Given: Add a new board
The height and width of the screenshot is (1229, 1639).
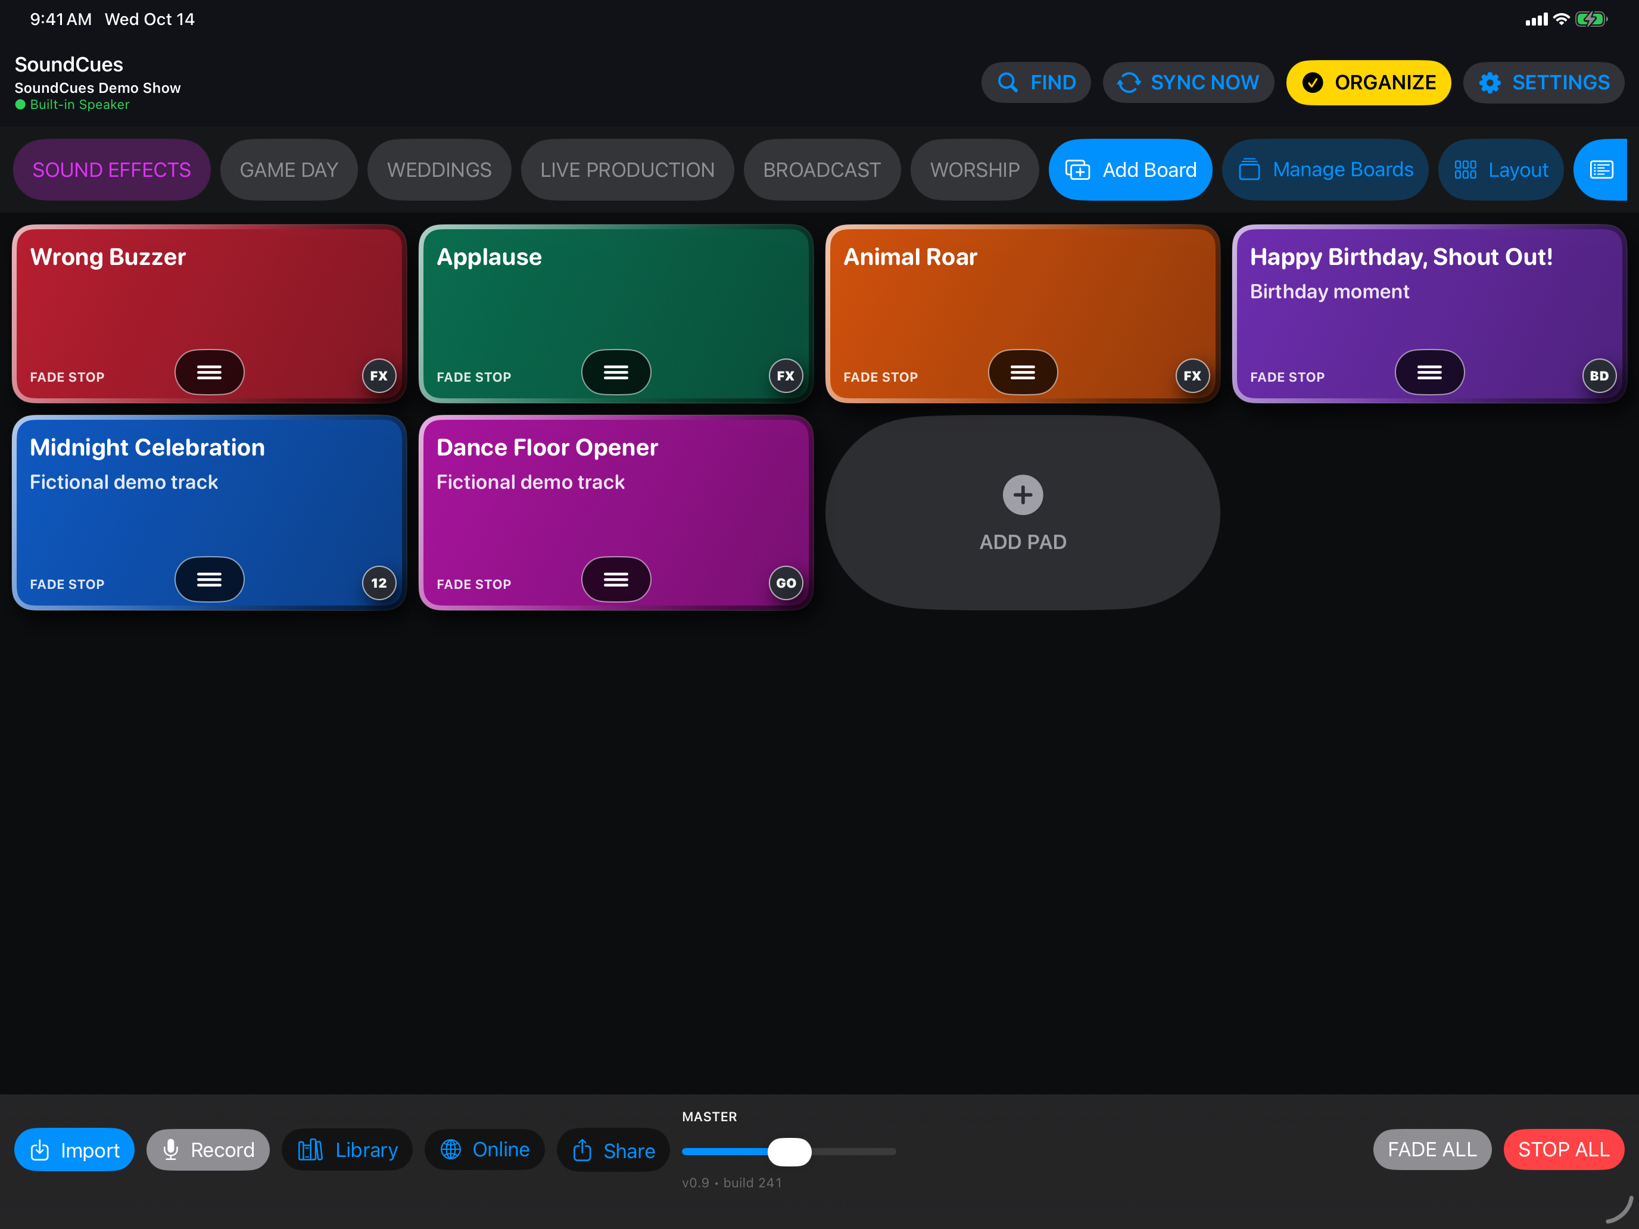Looking at the screenshot, I should (x=1130, y=170).
